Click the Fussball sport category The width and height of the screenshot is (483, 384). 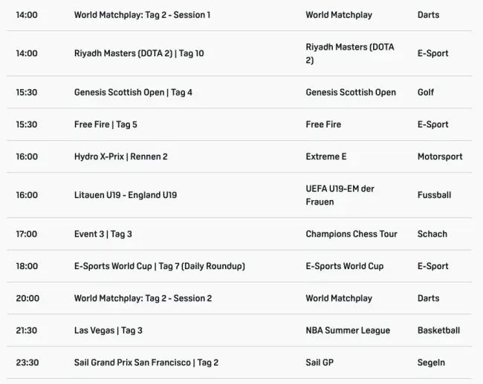(434, 195)
